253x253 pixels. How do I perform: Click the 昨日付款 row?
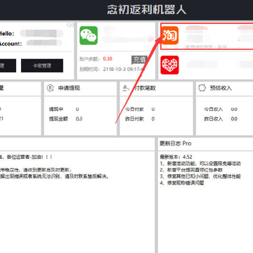pyautogui.click(x=140, y=119)
